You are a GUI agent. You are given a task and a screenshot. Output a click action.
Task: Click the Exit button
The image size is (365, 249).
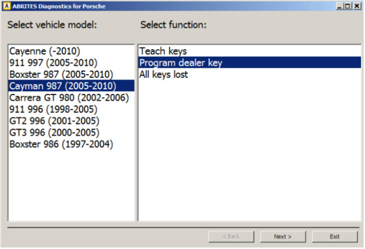pyautogui.click(x=334, y=237)
